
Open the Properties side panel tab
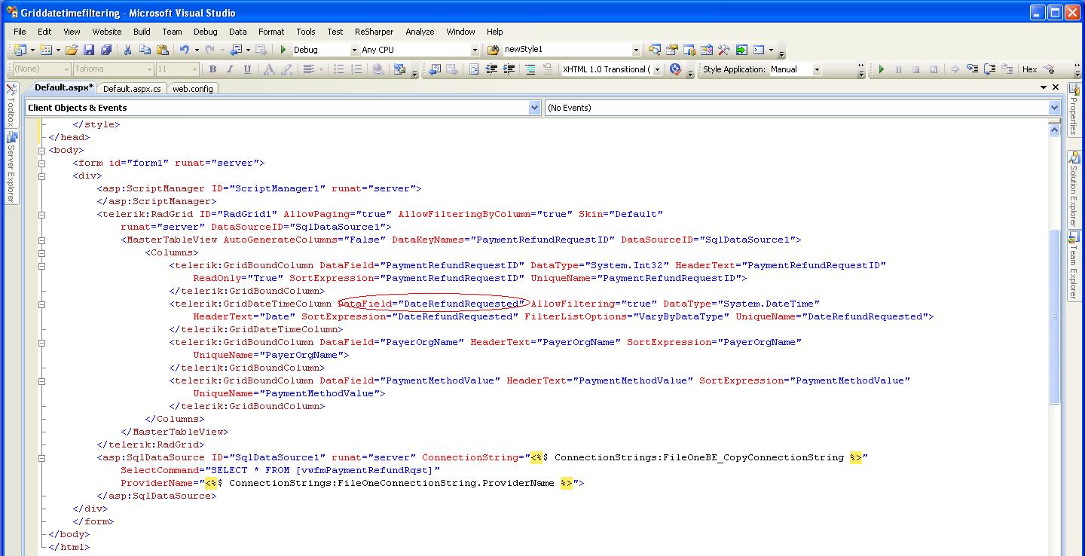[x=1074, y=110]
